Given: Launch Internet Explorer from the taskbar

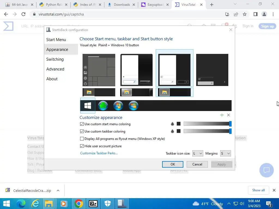Looking at the screenshot, I should point(35,204).
